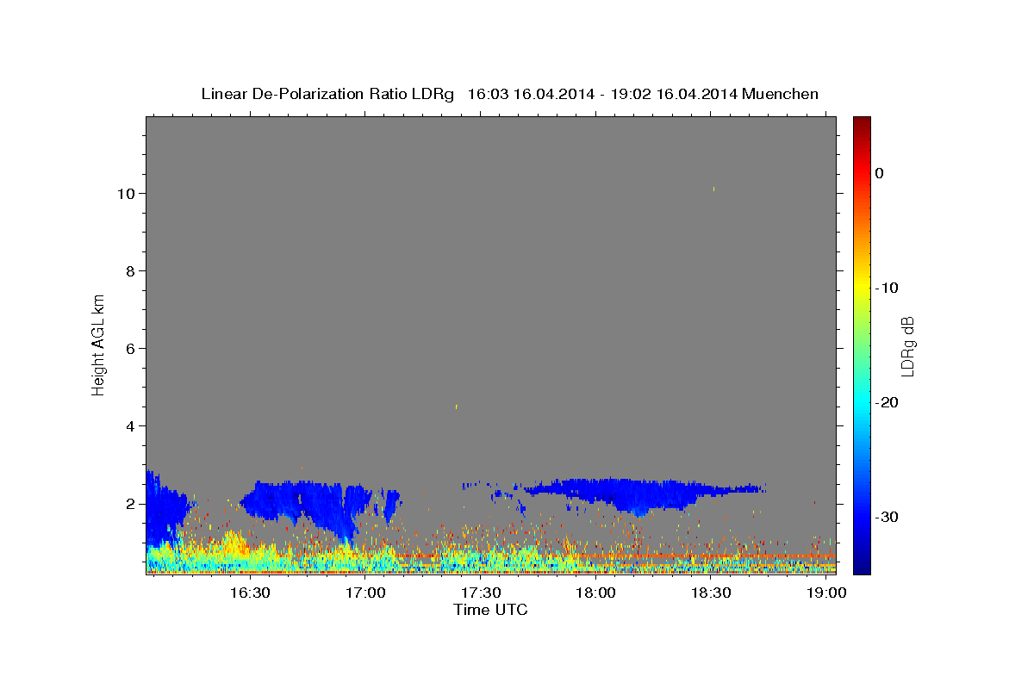The width and height of the screenshot is (1034, 689).
Task: Click the 2 km height tick label
Action: [130, 504]
